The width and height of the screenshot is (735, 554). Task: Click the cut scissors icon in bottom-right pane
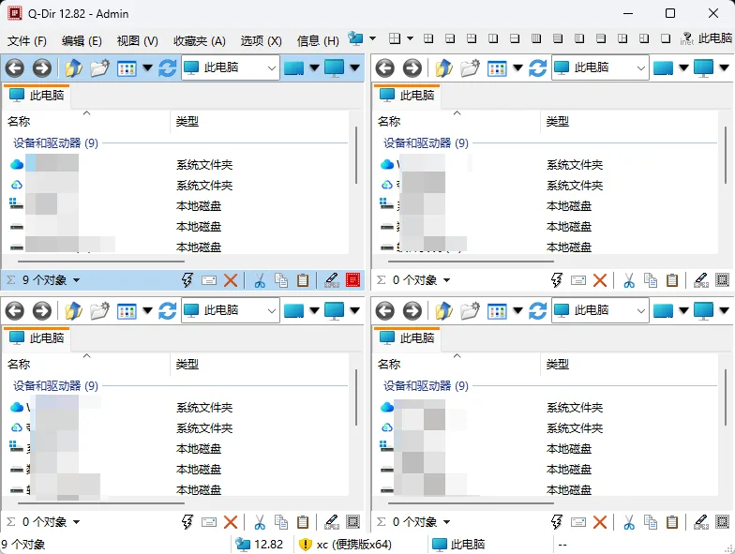coord(629,522)
